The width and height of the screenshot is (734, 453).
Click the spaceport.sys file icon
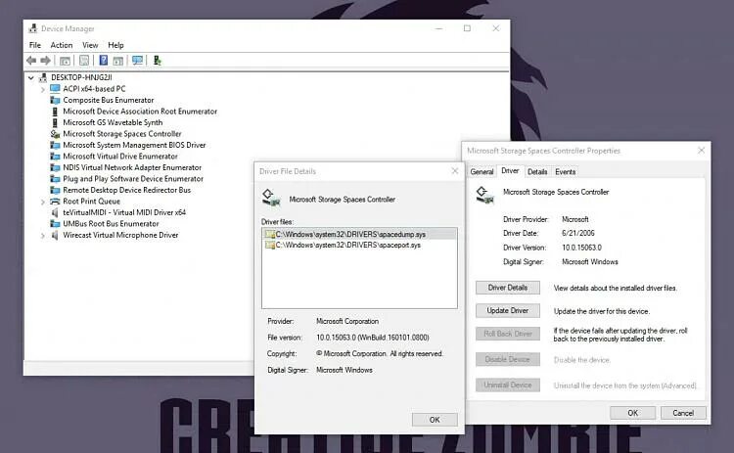coord(270,245)
